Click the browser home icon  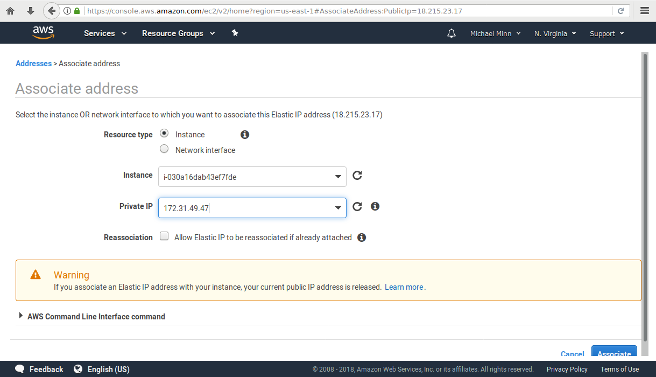point(10,11)
